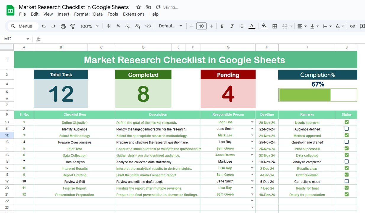Toggle Strikethrough formatting
Image resolution: width=365 pixels, height=213 pixels.
pyautogui.click(x=242, y=26)
